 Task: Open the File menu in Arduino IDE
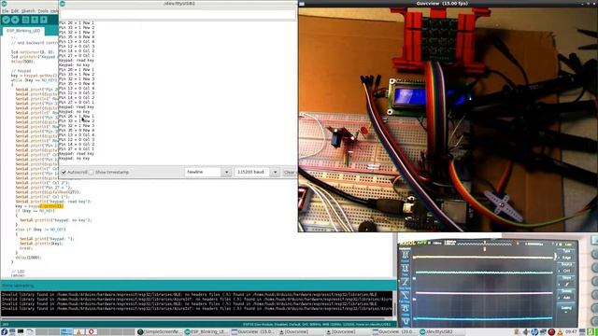pyautogui.click(x=6, y=11)
